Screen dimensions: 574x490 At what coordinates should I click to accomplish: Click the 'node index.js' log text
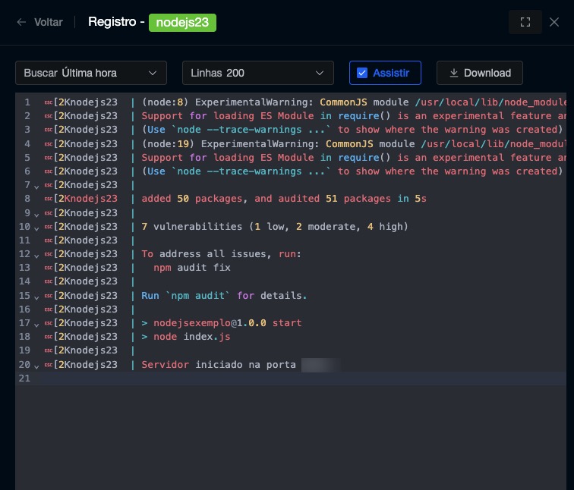coord(192,337)
